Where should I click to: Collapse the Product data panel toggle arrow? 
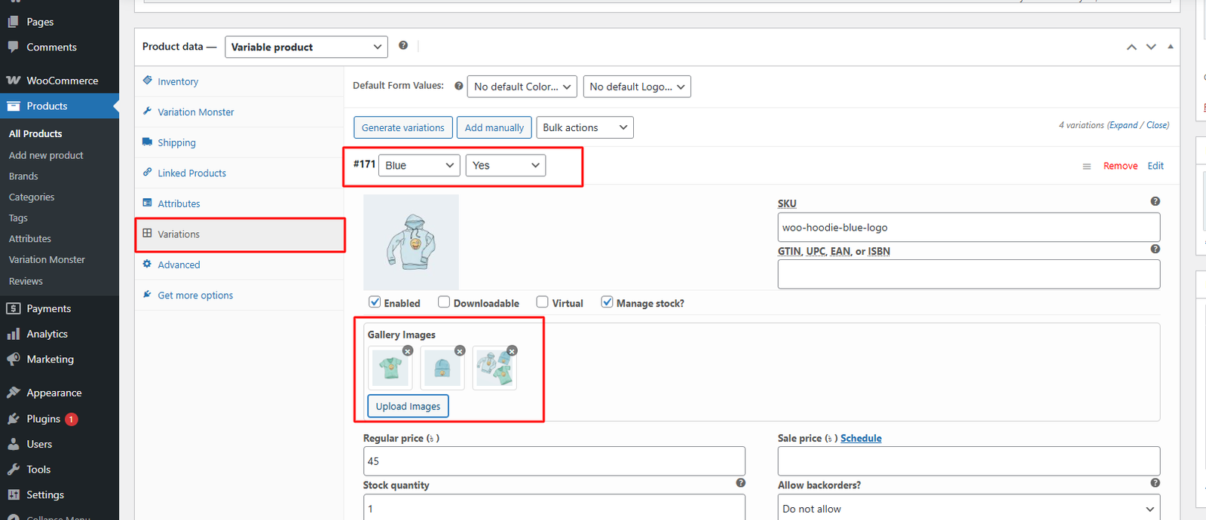(x=1171, y=47)
